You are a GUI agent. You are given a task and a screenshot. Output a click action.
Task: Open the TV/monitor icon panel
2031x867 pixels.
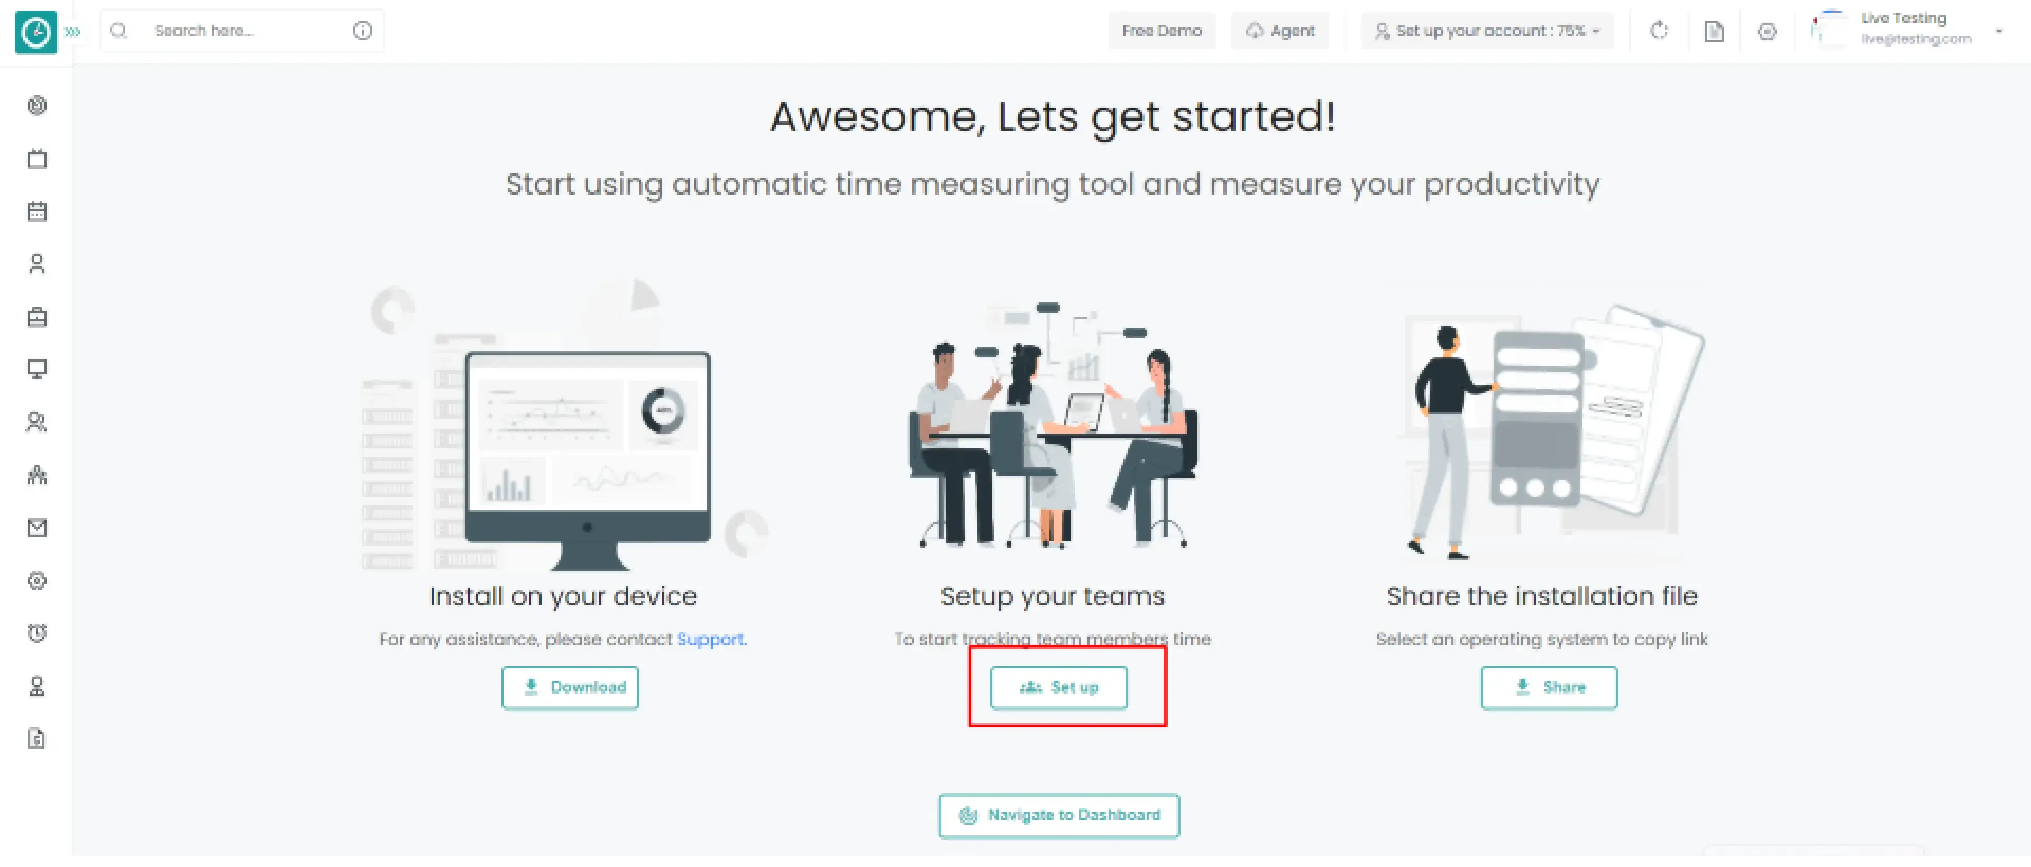point(38,369)
